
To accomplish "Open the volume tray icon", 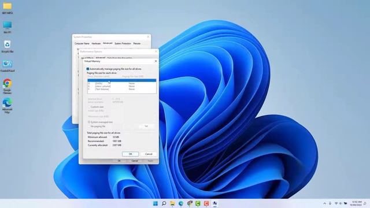I will coord(341,203).
